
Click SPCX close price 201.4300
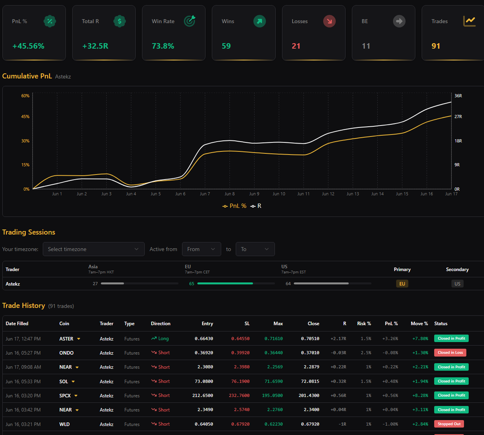coord(309,396)
